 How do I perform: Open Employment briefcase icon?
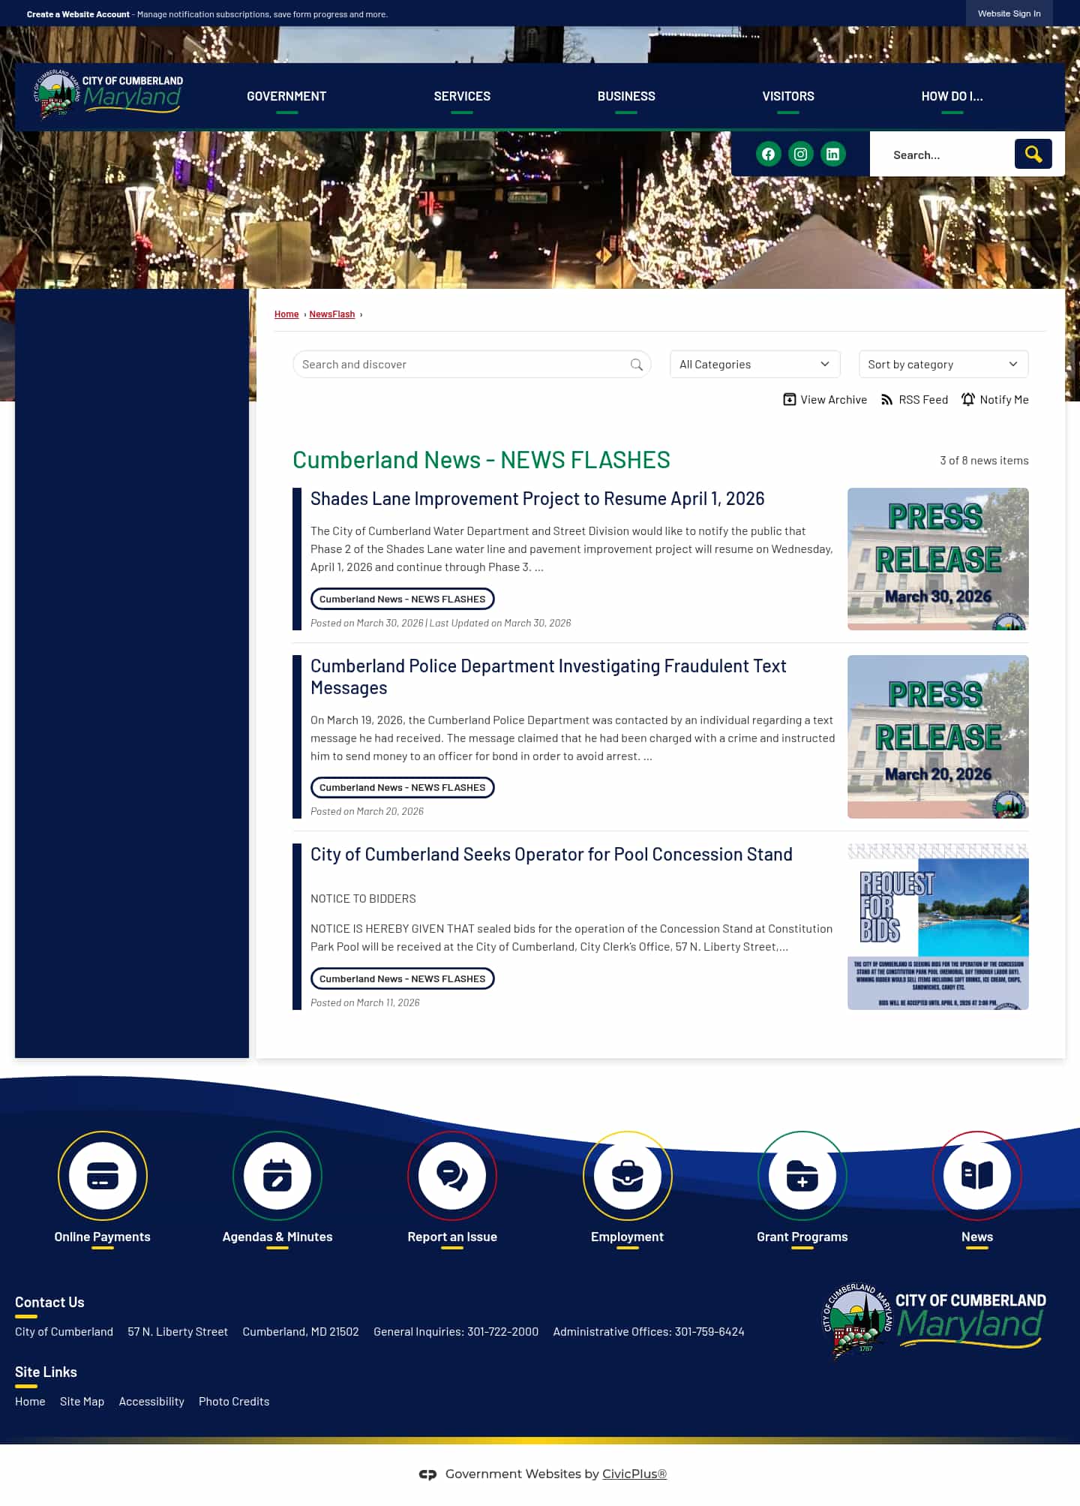(627, 1175)
